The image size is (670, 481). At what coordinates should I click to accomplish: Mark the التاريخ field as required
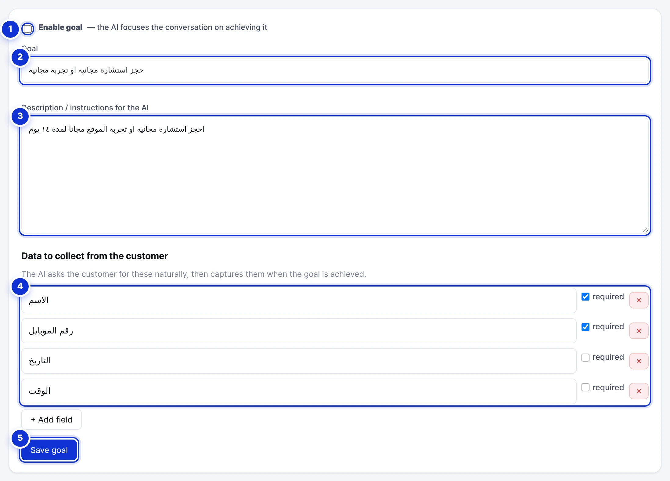[585, 357]
